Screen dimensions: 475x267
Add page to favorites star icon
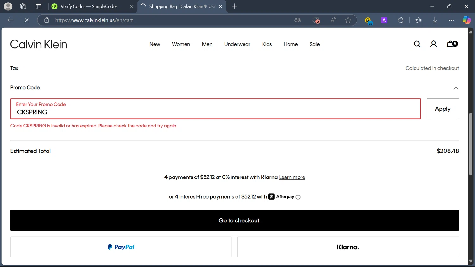tap(348, 20)
